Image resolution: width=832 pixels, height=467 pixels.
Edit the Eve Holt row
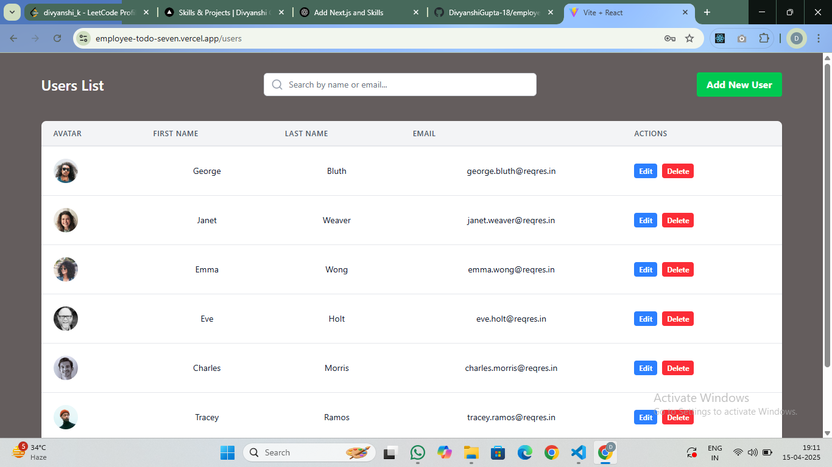click(646, 319)
